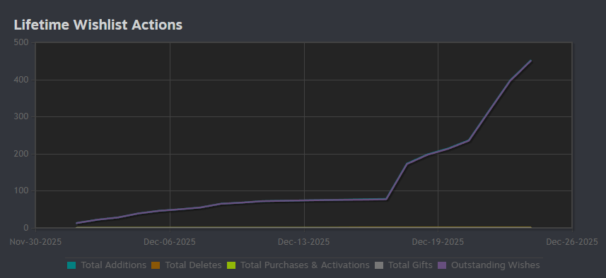Click the 300 y-axis value label
The width and height of the screenshot is (606, 278).
coord(21,116)
